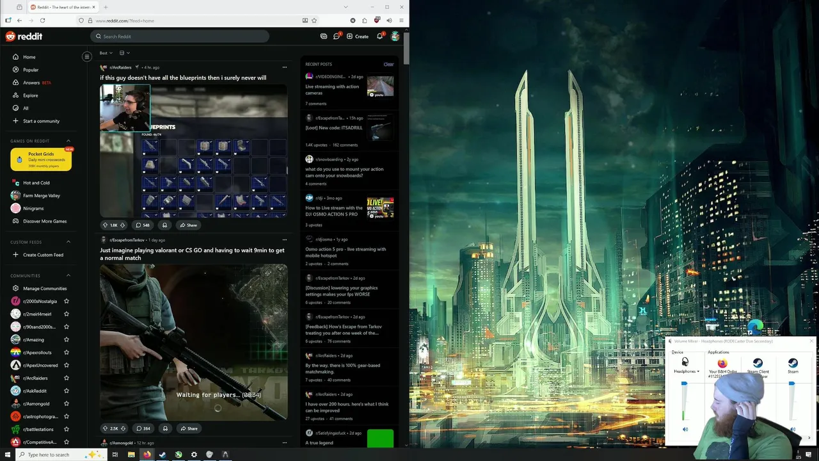Viewport: 819px width, 461px height.
Task: Open Steam from the Windows taskbar
Action: point(163,455)
